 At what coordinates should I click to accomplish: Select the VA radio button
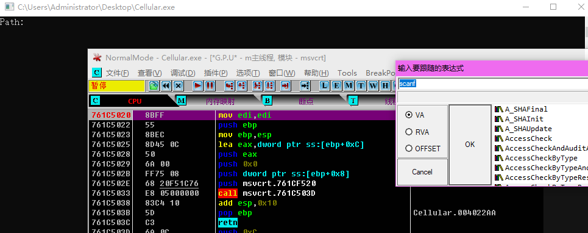pos(409,115)
